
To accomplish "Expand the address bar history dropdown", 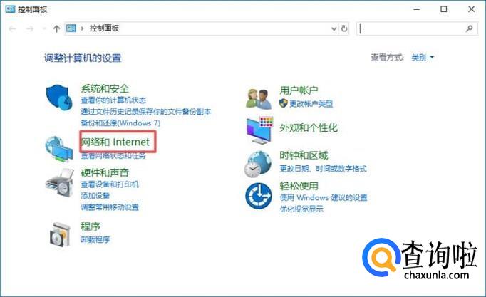I will [x=334, y=28].
